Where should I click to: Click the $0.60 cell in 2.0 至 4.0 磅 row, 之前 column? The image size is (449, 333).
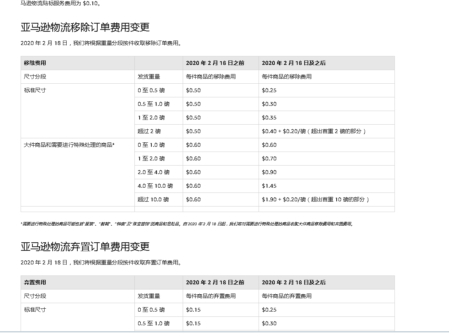[221, 172]
